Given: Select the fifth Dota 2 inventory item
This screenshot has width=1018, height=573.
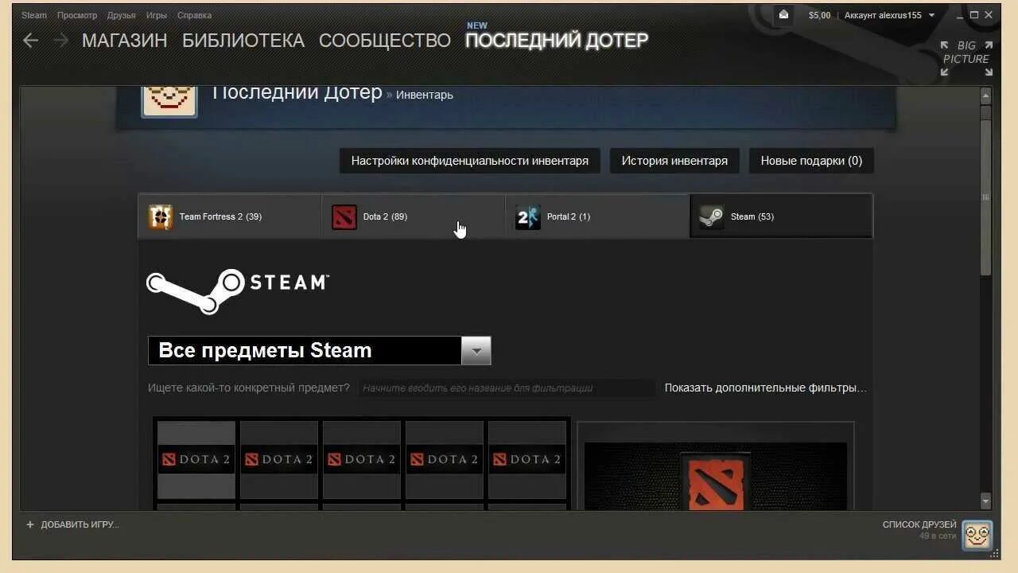Looking at the screenshot, I should coord(527,459).
